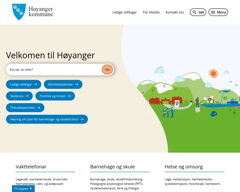Click the Høyanger landscape illustration

coord(188,88)
